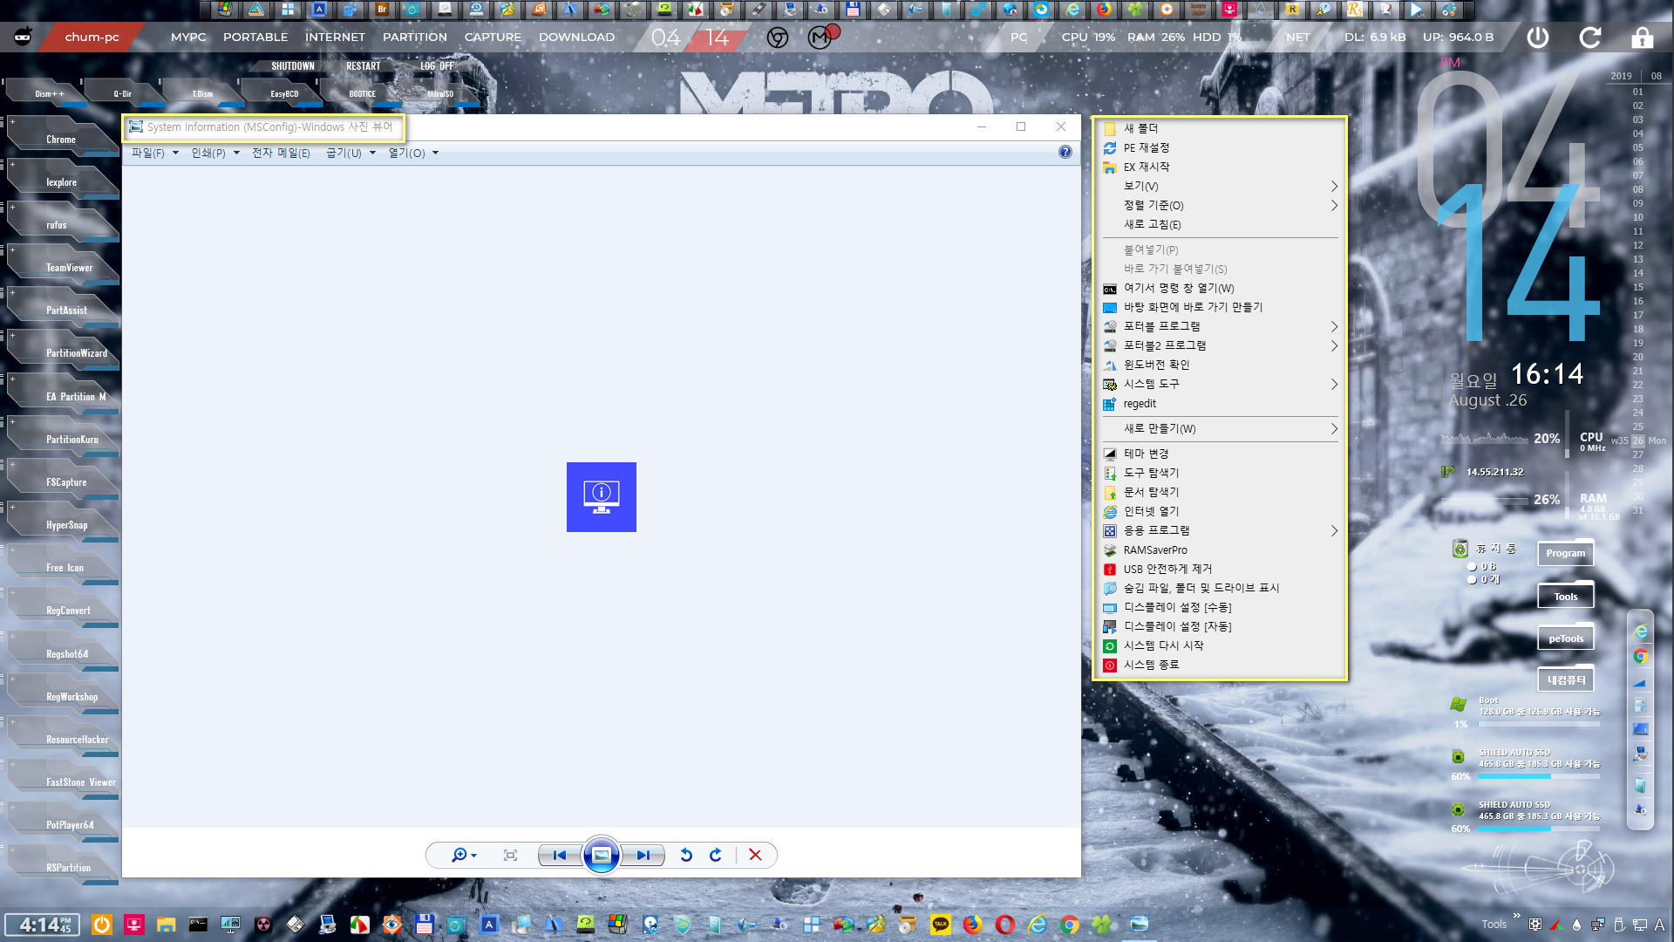Open the 인쇄(P) dropdown menu
Image resolution: width=1674 pixels, height=942 pixels.
[215, 153]
